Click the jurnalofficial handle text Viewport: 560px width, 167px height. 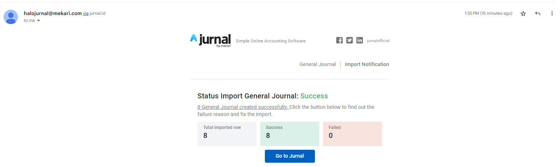378,41
